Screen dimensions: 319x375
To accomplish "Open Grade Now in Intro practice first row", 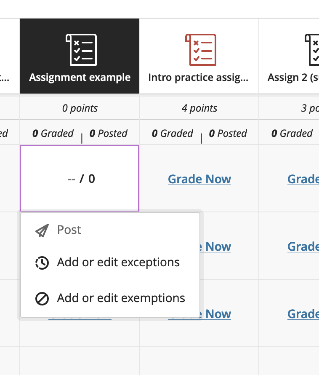I will pyautogui.click(x=199, y=179).
